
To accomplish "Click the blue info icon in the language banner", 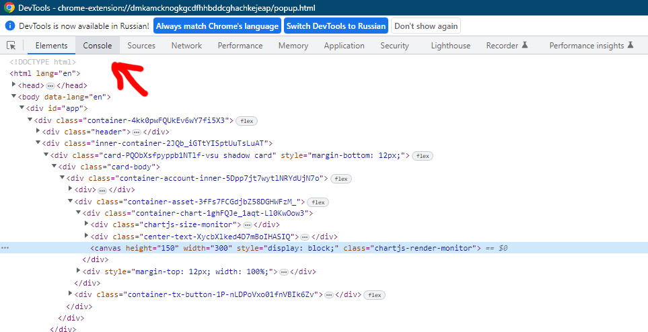I will click(x=10, y=26).
